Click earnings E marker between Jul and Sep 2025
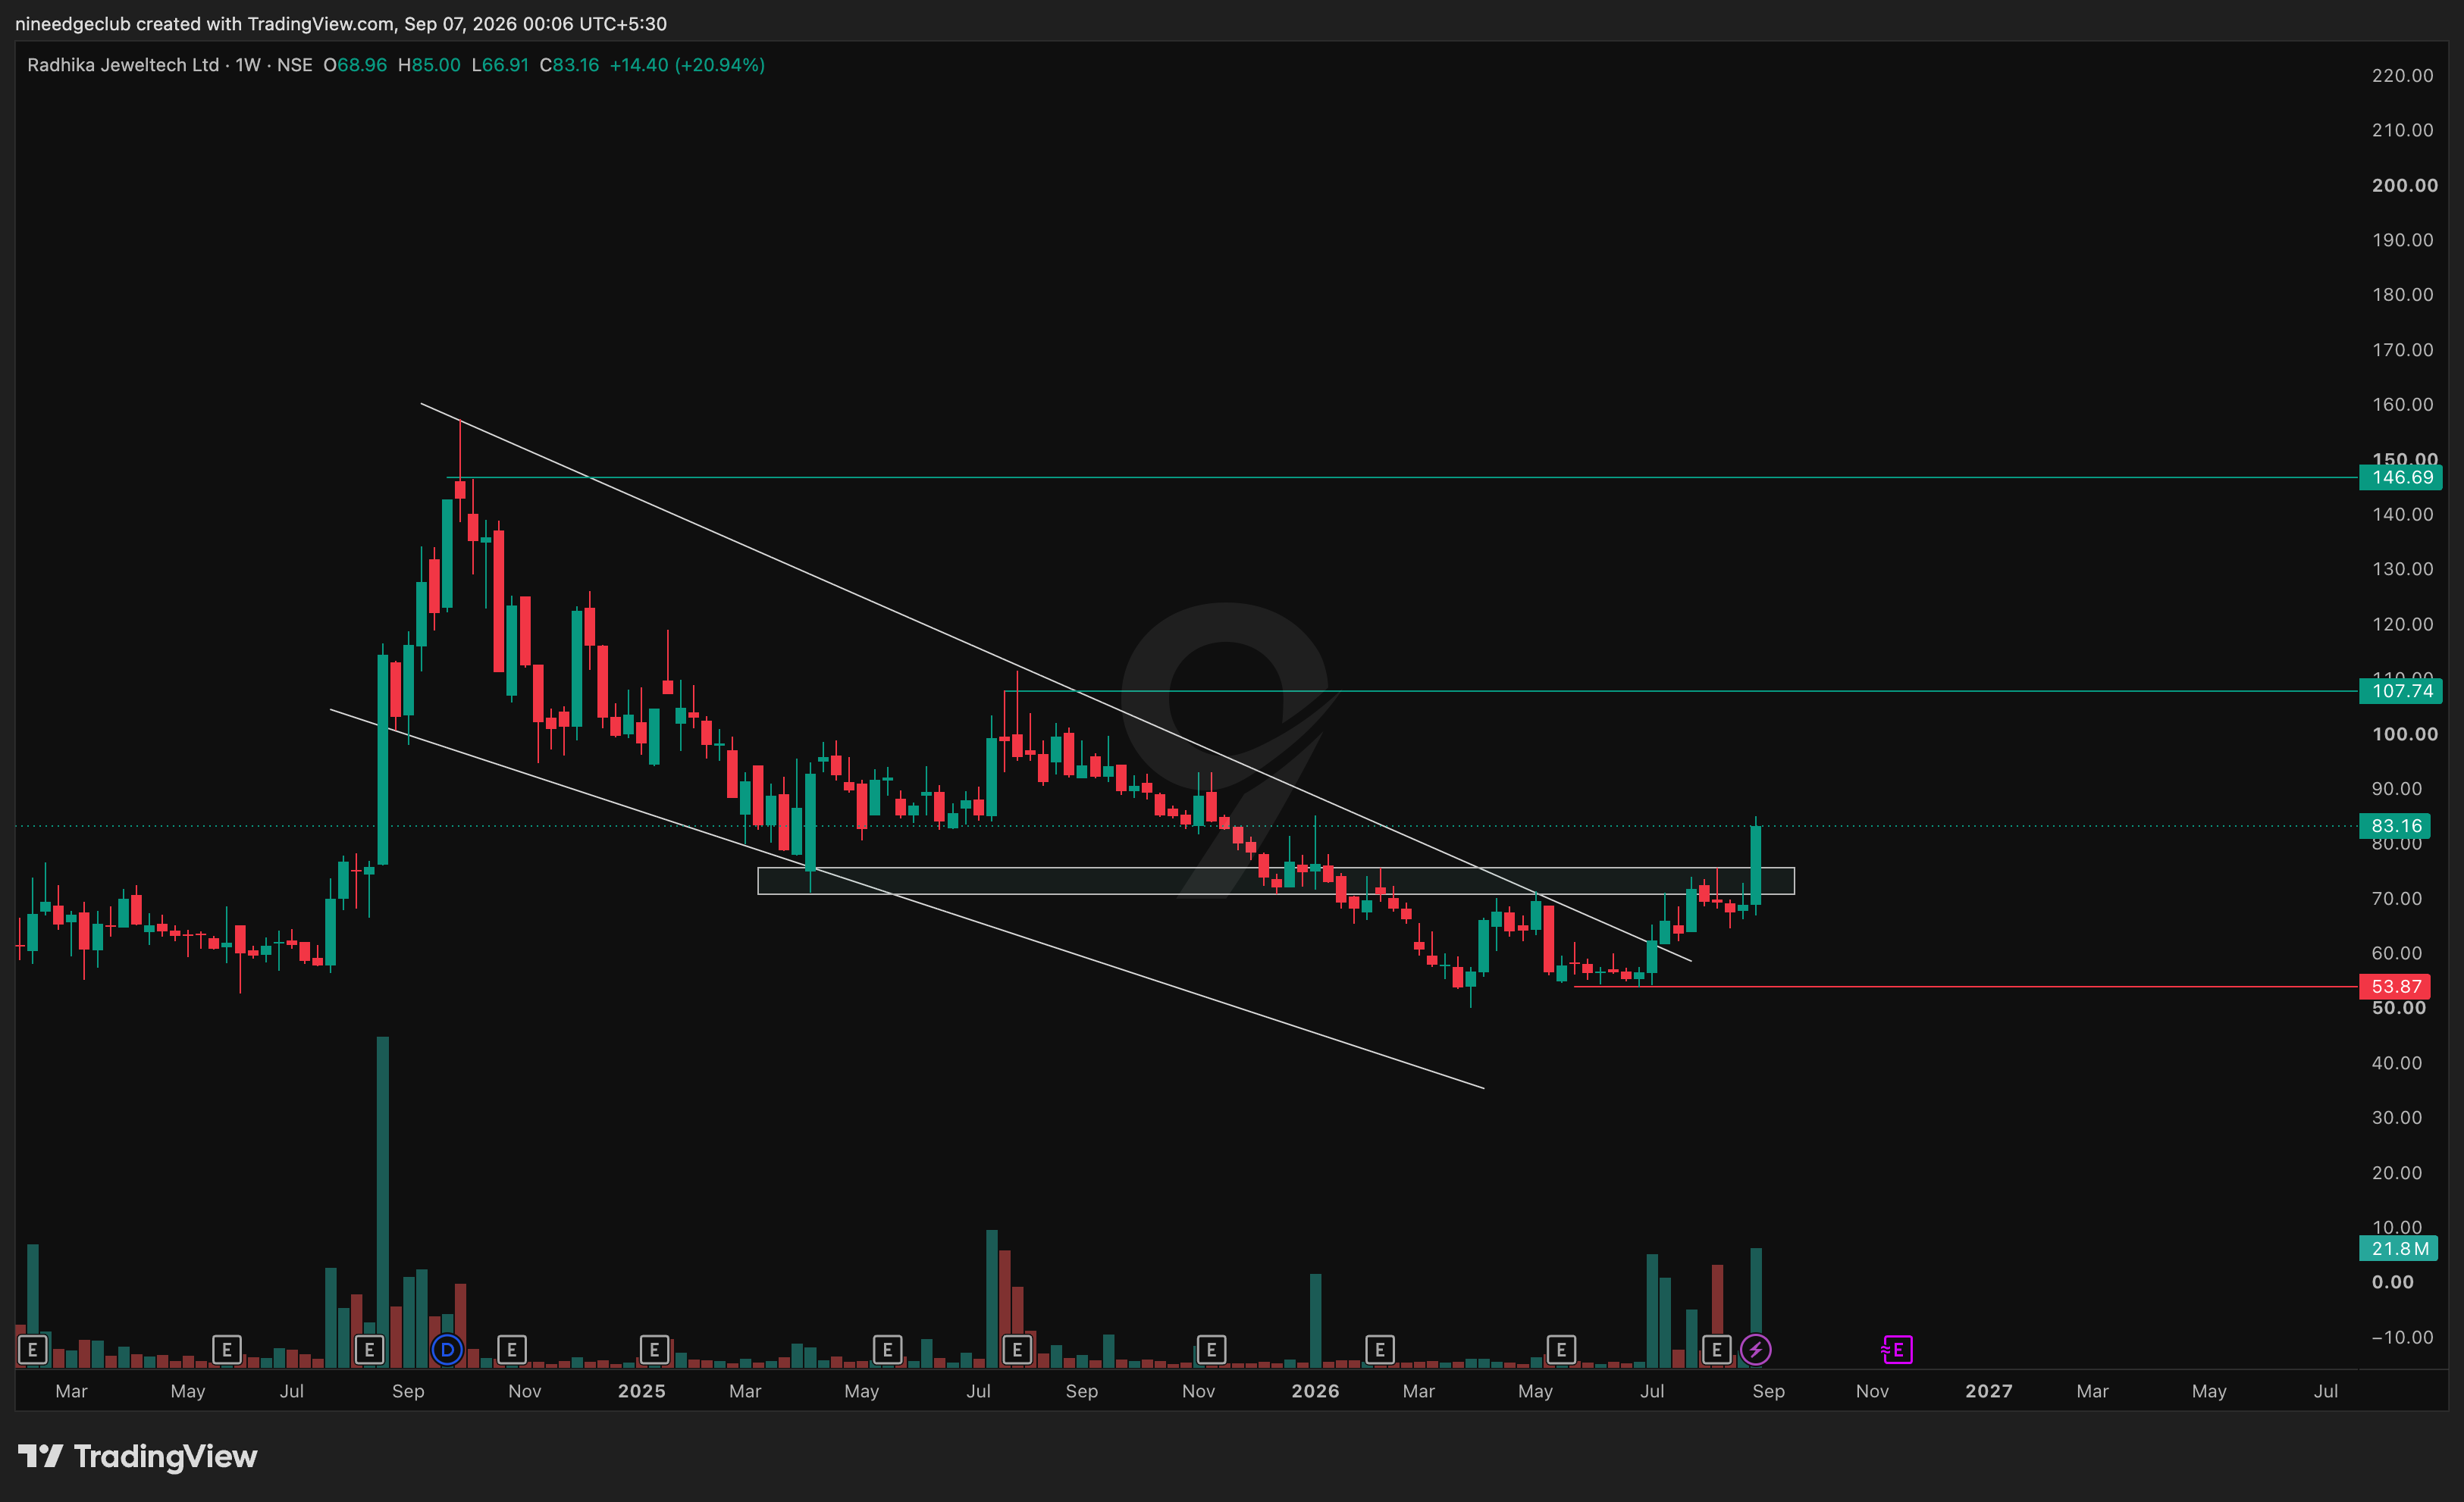Image resolution: width=2464 pixels, height=1502 pixels. tap(1017, 1350)
